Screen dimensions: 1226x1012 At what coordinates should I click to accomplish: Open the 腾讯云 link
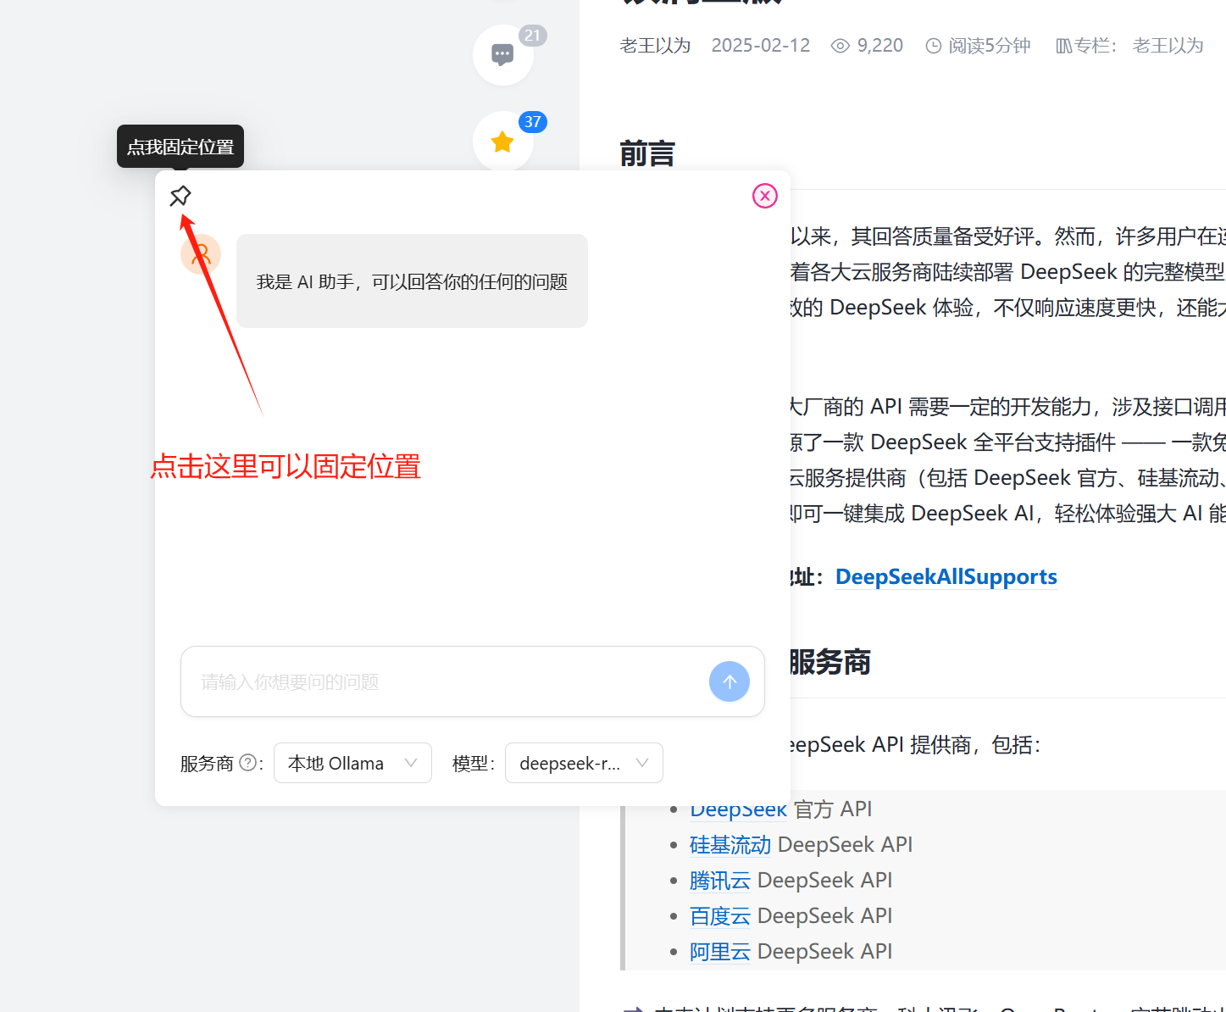pyautogui.click(x=720, y=881)
